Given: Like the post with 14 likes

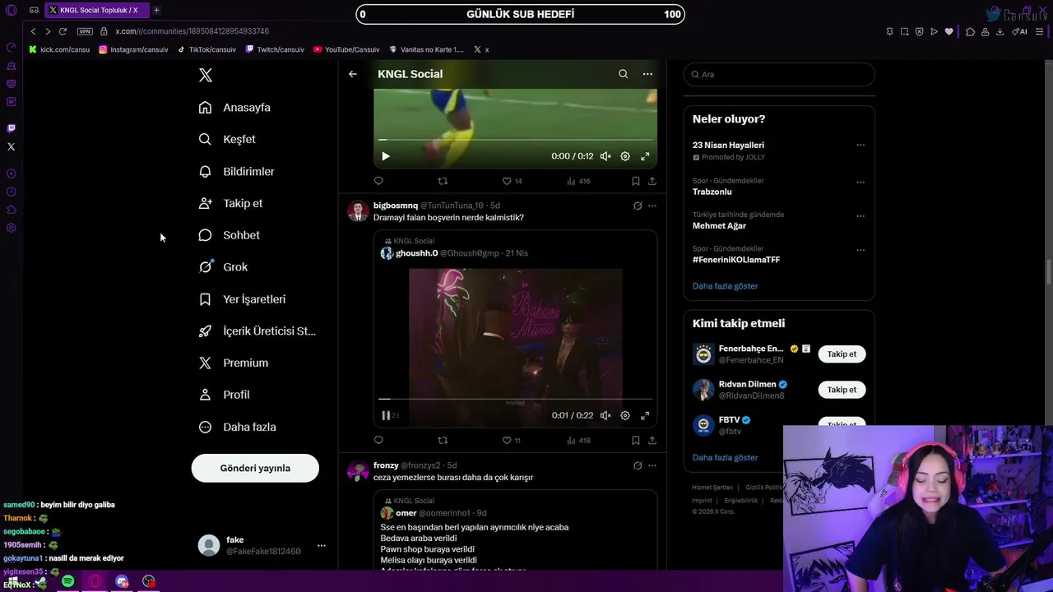Looking at the screenshot, I should point(512,181).
